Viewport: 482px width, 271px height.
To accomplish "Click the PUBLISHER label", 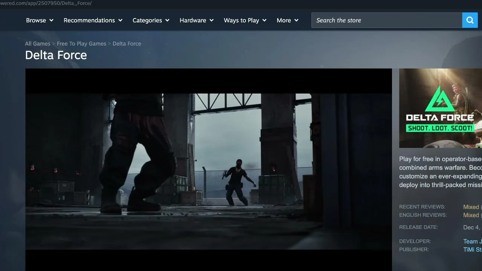I will click(414, 250).
